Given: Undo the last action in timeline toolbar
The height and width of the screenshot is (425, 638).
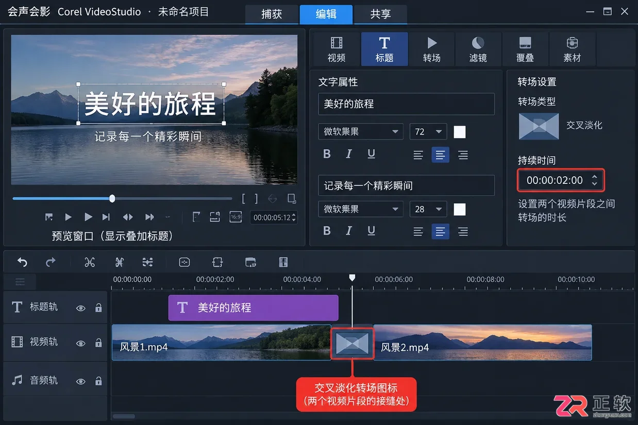Looking at the screenshot, I should point(22,262).
